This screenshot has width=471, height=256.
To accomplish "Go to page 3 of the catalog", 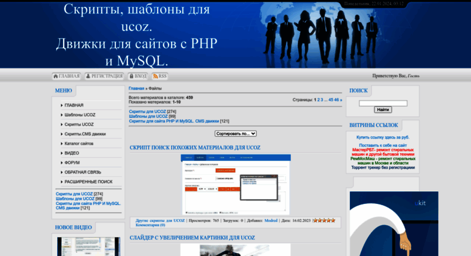I will [x=322, y=100].
